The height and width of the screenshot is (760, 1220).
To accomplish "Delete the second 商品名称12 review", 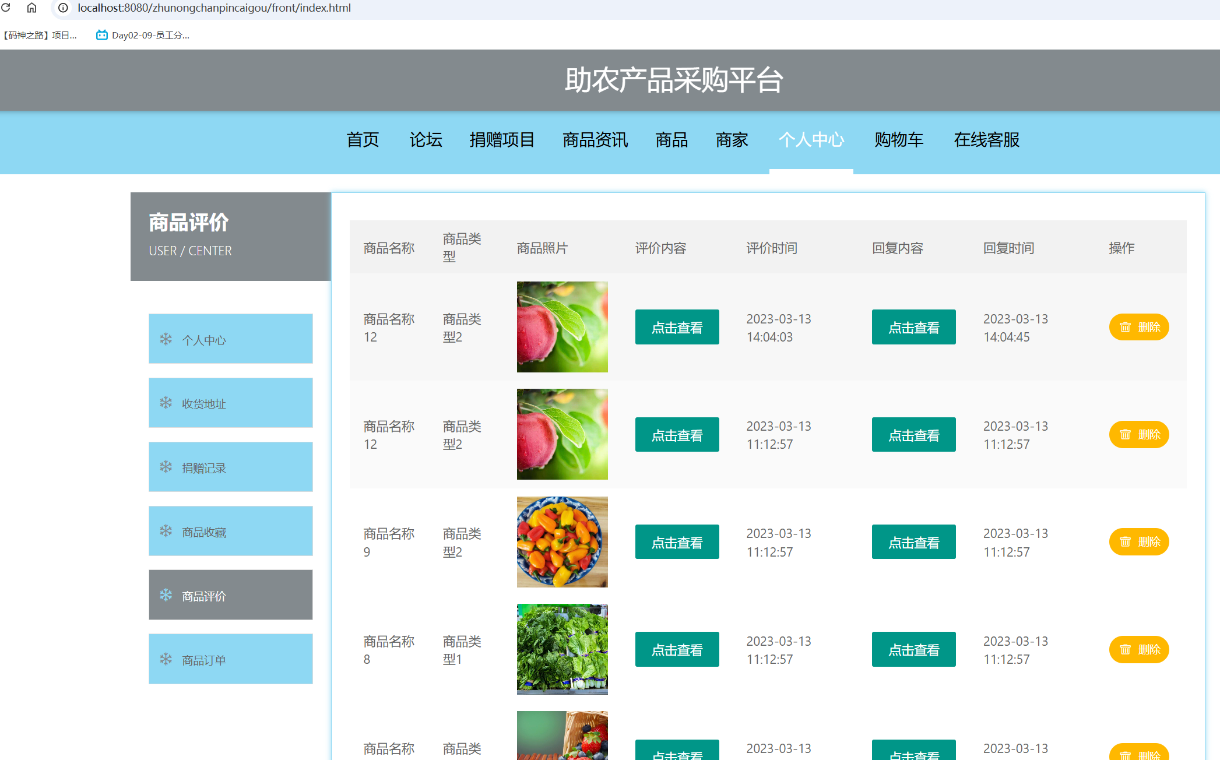I will point(1139,434).
